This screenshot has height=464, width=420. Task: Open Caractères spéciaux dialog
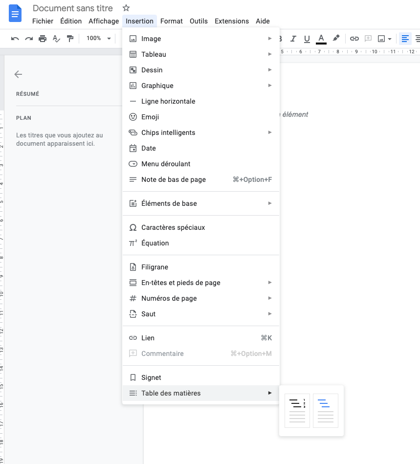click(x=200, y=227)
